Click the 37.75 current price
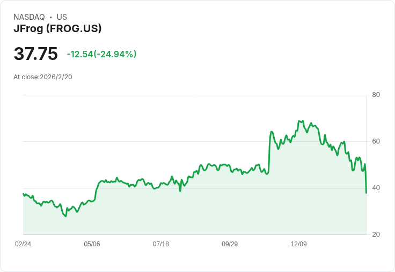Viewport: 395px width, 272px height. point(35,54)
